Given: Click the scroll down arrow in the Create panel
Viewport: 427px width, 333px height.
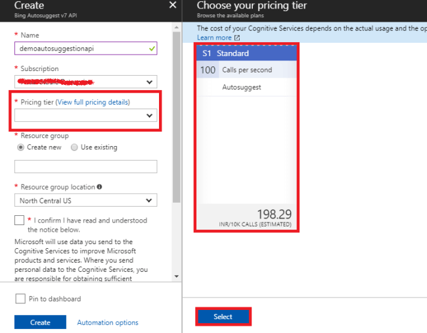Looking at the screenshot, I should 176,276.
